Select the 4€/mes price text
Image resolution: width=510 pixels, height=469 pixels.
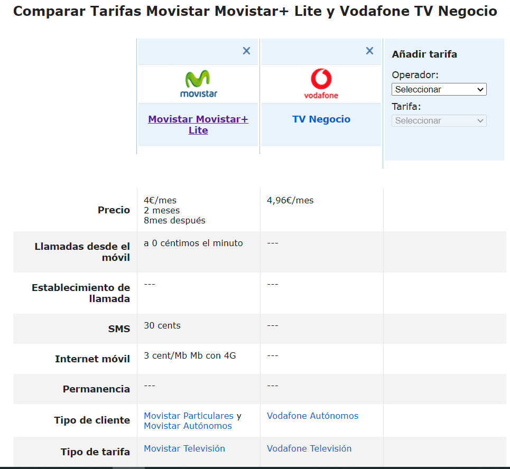pos(160,200)
